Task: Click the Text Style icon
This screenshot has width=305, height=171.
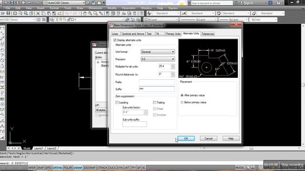Action: coord(149,13)
